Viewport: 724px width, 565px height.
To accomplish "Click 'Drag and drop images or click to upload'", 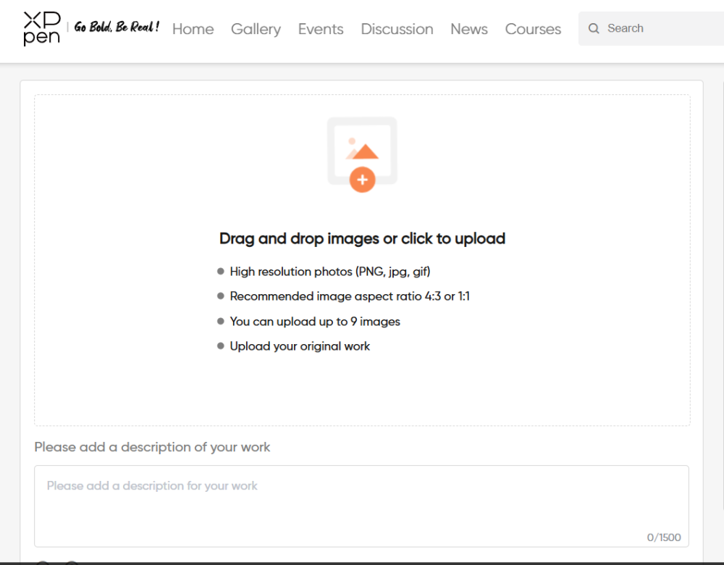I will [362, 238].
